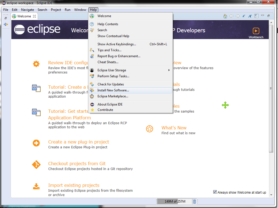Open Eclipse Marketplace from Help menu
The width and height of the screenshot is (278, 208).
point(131,96)
